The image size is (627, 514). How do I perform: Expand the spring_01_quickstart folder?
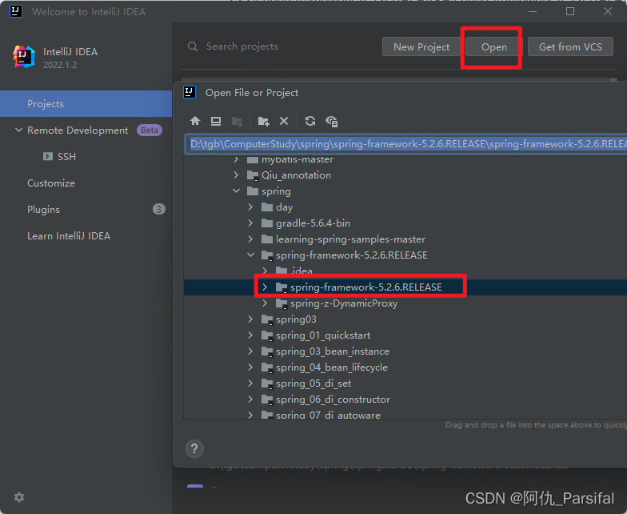point(251,335)
